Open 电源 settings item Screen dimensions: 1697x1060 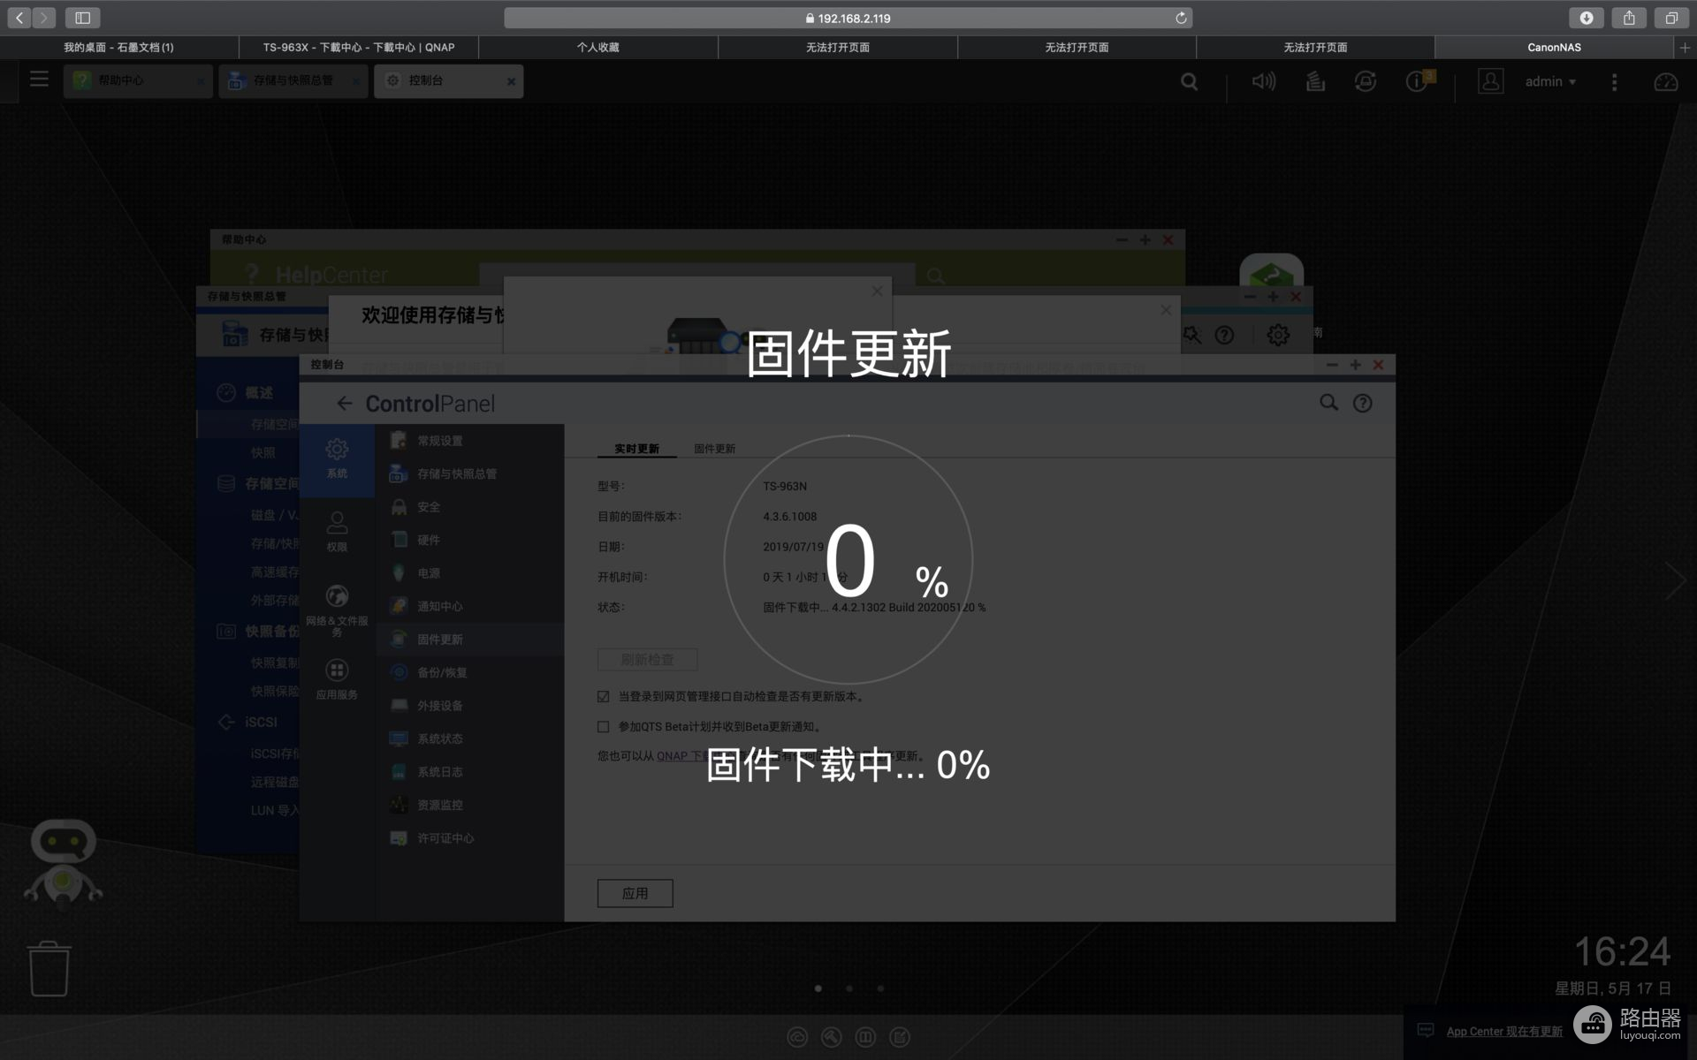coord(469,573)
